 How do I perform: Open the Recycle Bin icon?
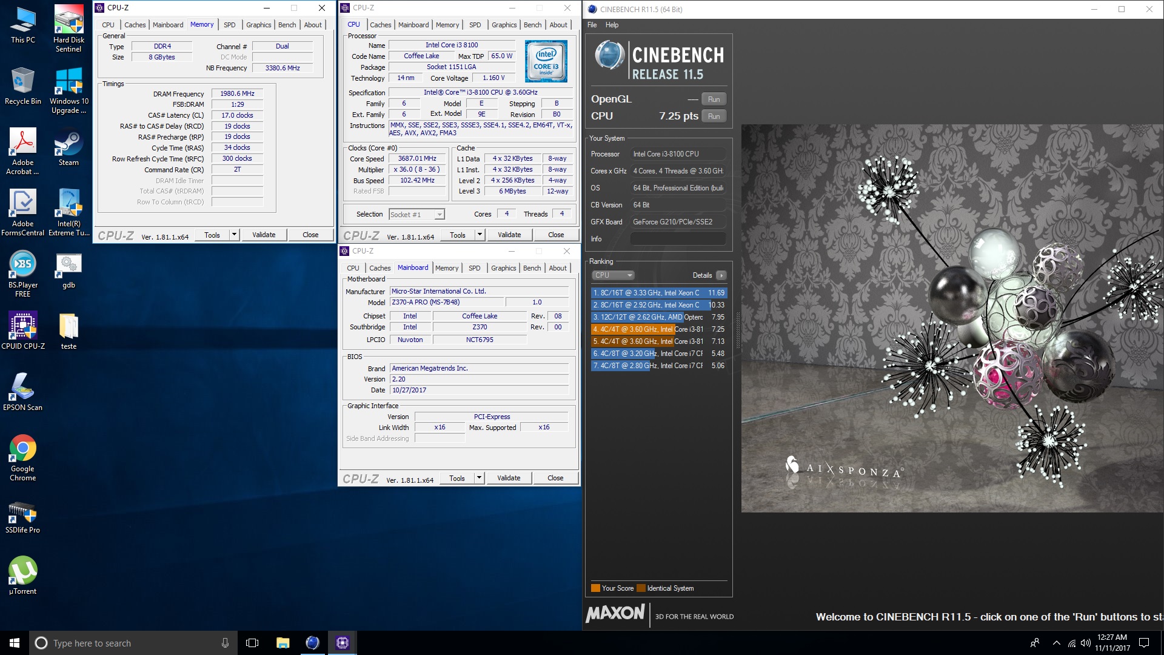tap(23, 86)
